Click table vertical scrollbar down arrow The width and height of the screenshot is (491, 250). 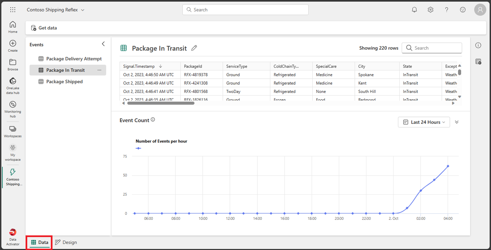click(459, 97)
